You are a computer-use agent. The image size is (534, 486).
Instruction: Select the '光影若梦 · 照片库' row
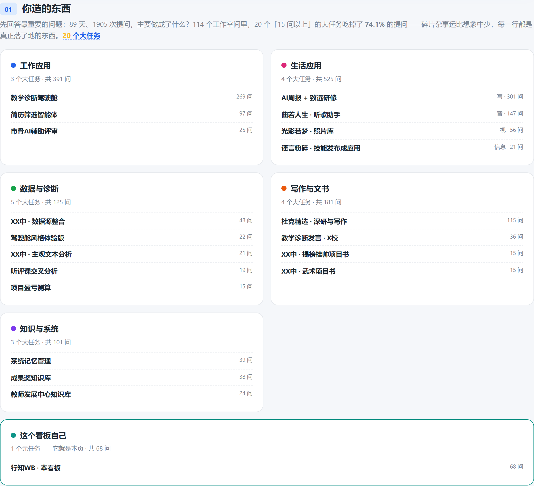pyautogui.click(x=402, y=131)
